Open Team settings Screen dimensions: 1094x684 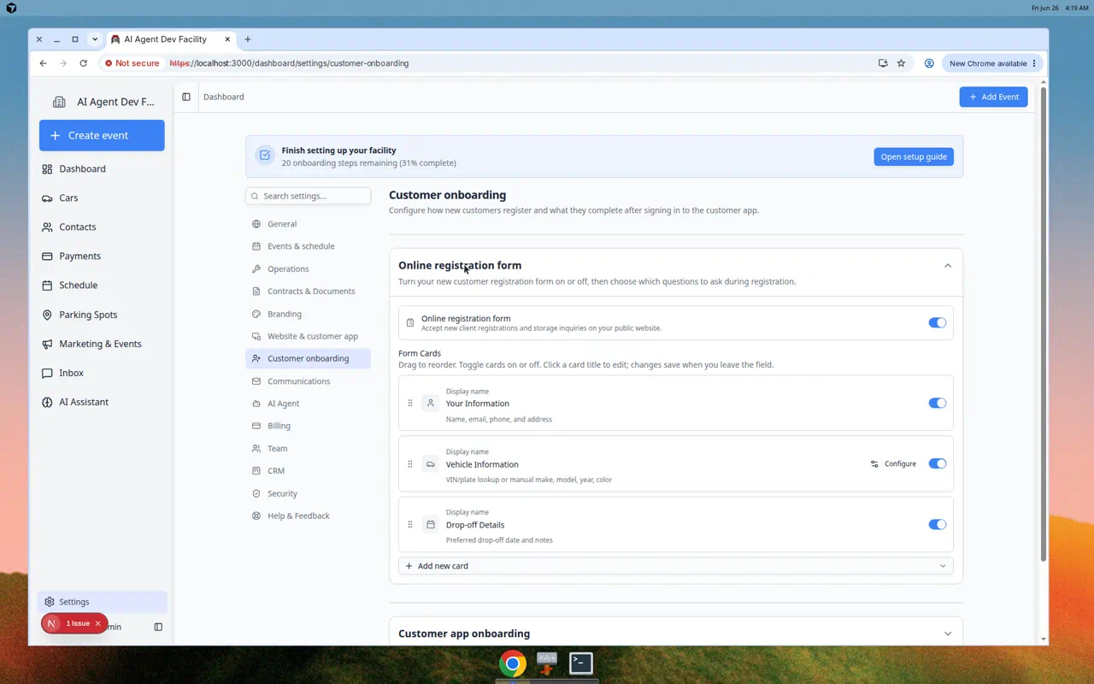point(308,448)
